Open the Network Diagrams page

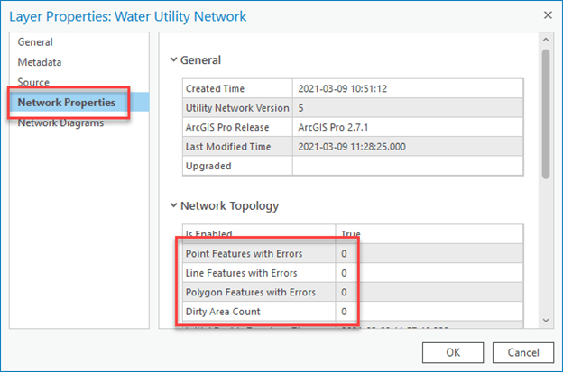point(60,123)
